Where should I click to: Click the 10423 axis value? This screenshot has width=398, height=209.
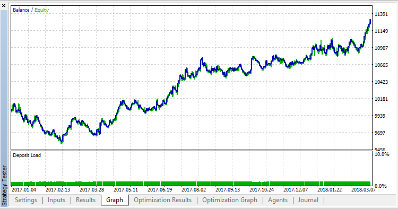click(381, 82)
